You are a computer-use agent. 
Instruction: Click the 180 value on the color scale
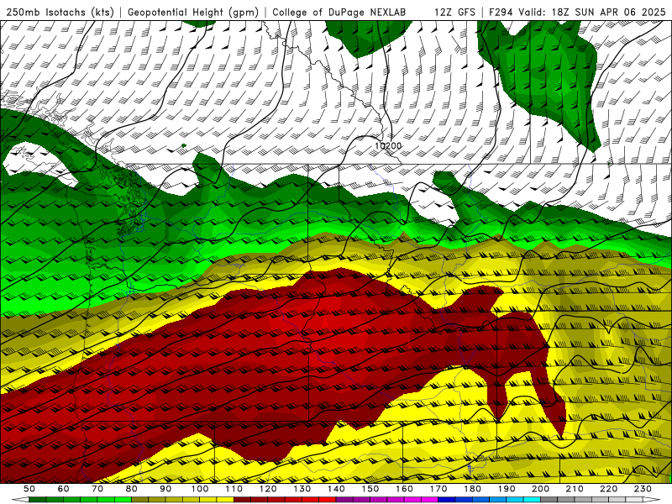472,489
